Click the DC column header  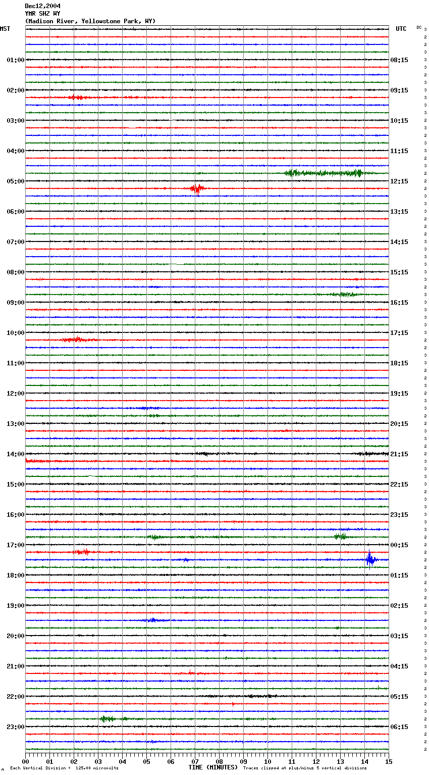pos(419,27)
